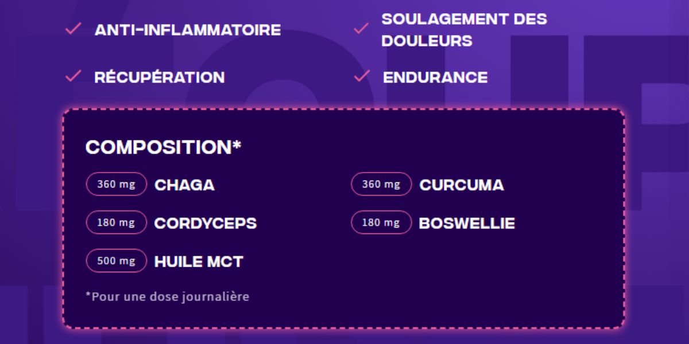The image size is (689, 344).
Task: Click the 360 mg badge for Chaga
Action: pos(117,185)
